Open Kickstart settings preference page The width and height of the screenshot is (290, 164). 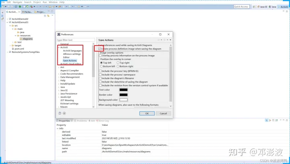pos(69,104)
